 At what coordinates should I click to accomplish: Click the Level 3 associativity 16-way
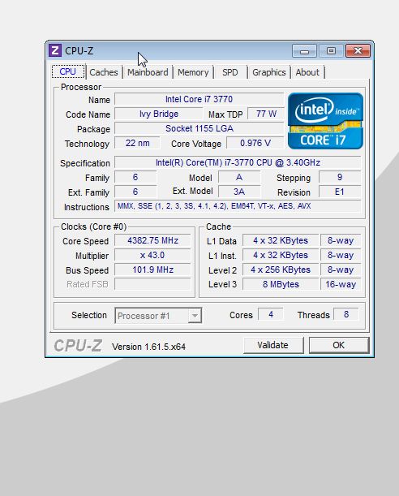point(341,284)
